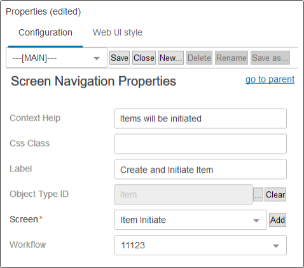The height and width of the screenshot is (268, 304).
Task: Expand the Screen dropdown Item Initiate
Action: point(191,220)
